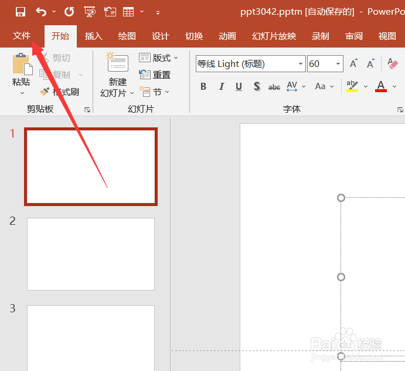Open the 设计 tab
The height and width of the screenshot is (371, 405).
(x=161, y=36)
